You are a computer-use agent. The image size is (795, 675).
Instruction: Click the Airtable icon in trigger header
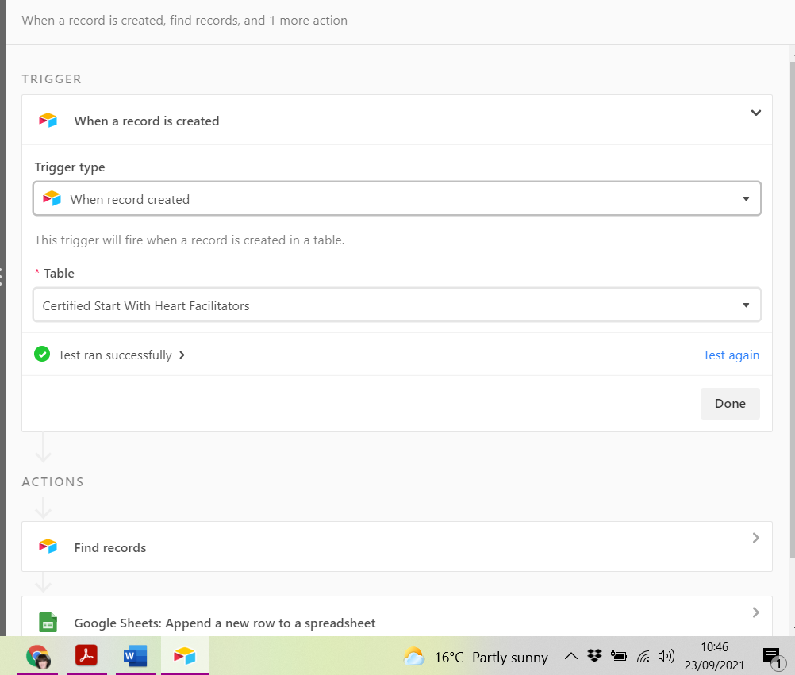(48, 121)
